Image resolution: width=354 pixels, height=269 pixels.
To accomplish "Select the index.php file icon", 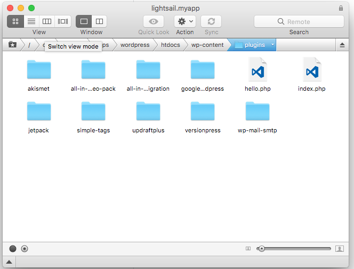I will 312,69.
